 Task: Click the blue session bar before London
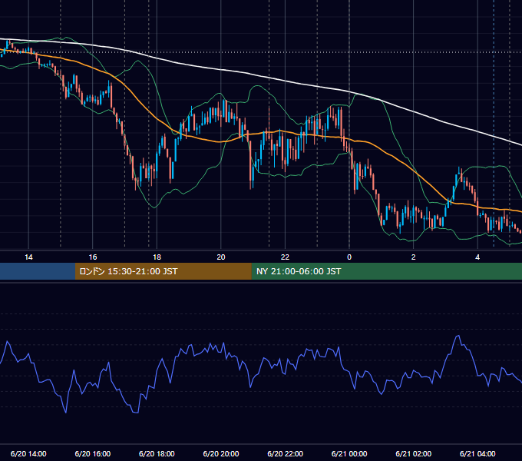(x=38, y=271)
